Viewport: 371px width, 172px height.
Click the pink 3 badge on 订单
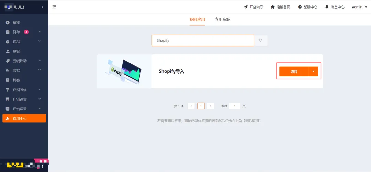[x=26, y=32]
